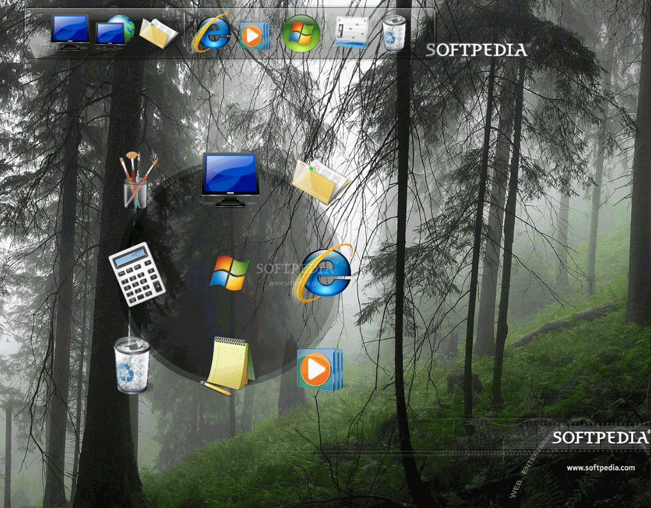Open the Recycle Bin in the top dock
Viewport: 651px width, 508px height.
pos(393,33)
